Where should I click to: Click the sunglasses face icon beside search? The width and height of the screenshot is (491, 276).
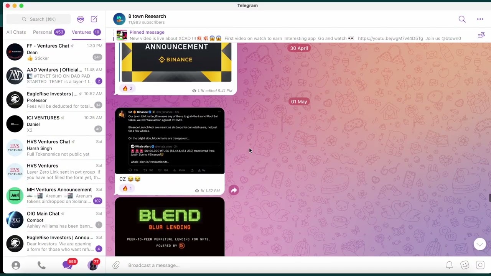80,19
